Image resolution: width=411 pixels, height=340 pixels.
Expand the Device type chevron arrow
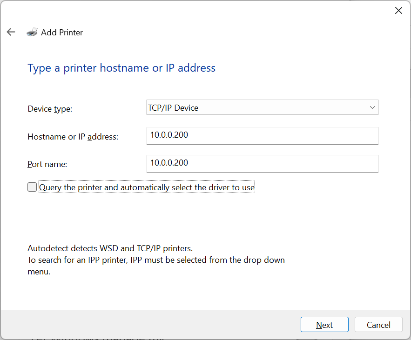tap(372, 107)
